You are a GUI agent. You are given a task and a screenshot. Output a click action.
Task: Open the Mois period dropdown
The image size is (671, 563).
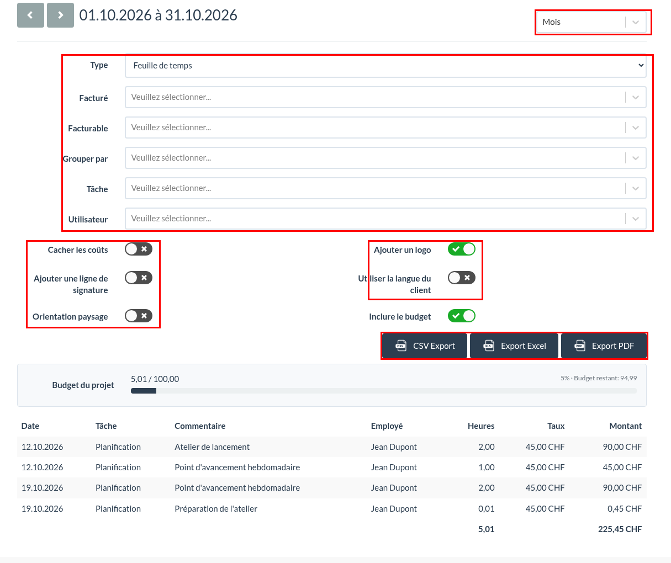coord(591,22)
